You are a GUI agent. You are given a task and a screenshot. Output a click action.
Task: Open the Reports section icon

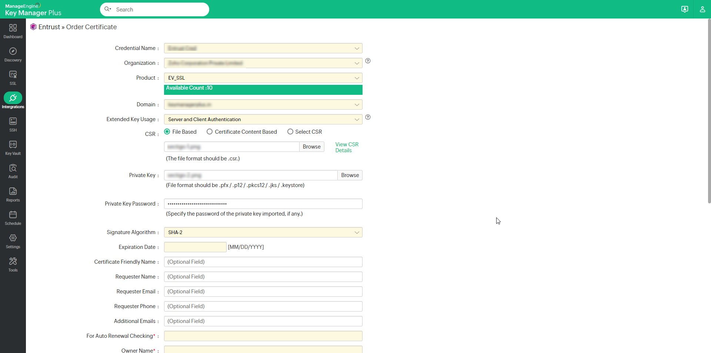(13, 191)
